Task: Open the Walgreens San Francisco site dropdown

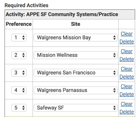Action: (76, 73)
